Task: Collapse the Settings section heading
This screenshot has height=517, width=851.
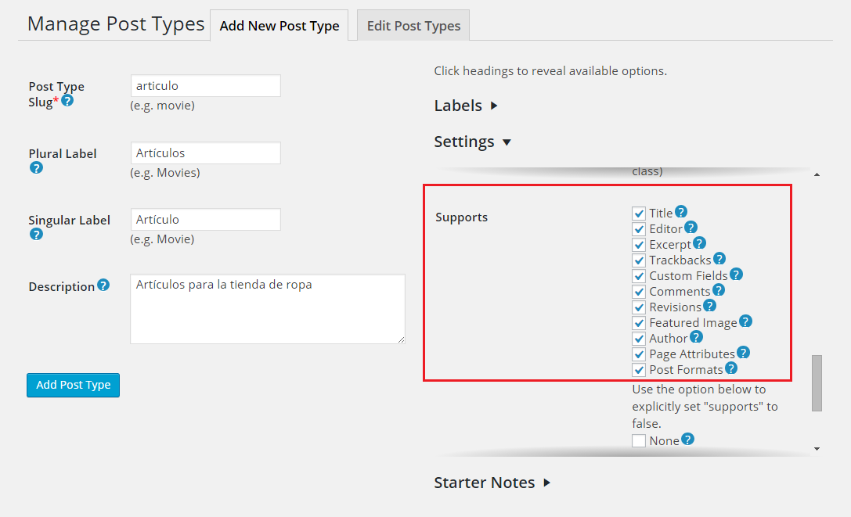Action: [x=472, y=142]
